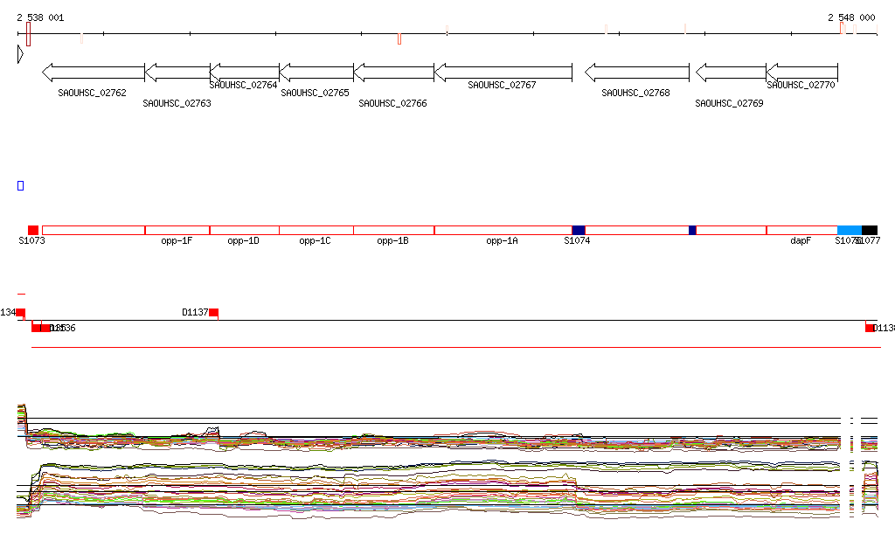Screen dimensions: 895x534
Task: Click the dark blue S1074 segment
Action: pos(579,230)
